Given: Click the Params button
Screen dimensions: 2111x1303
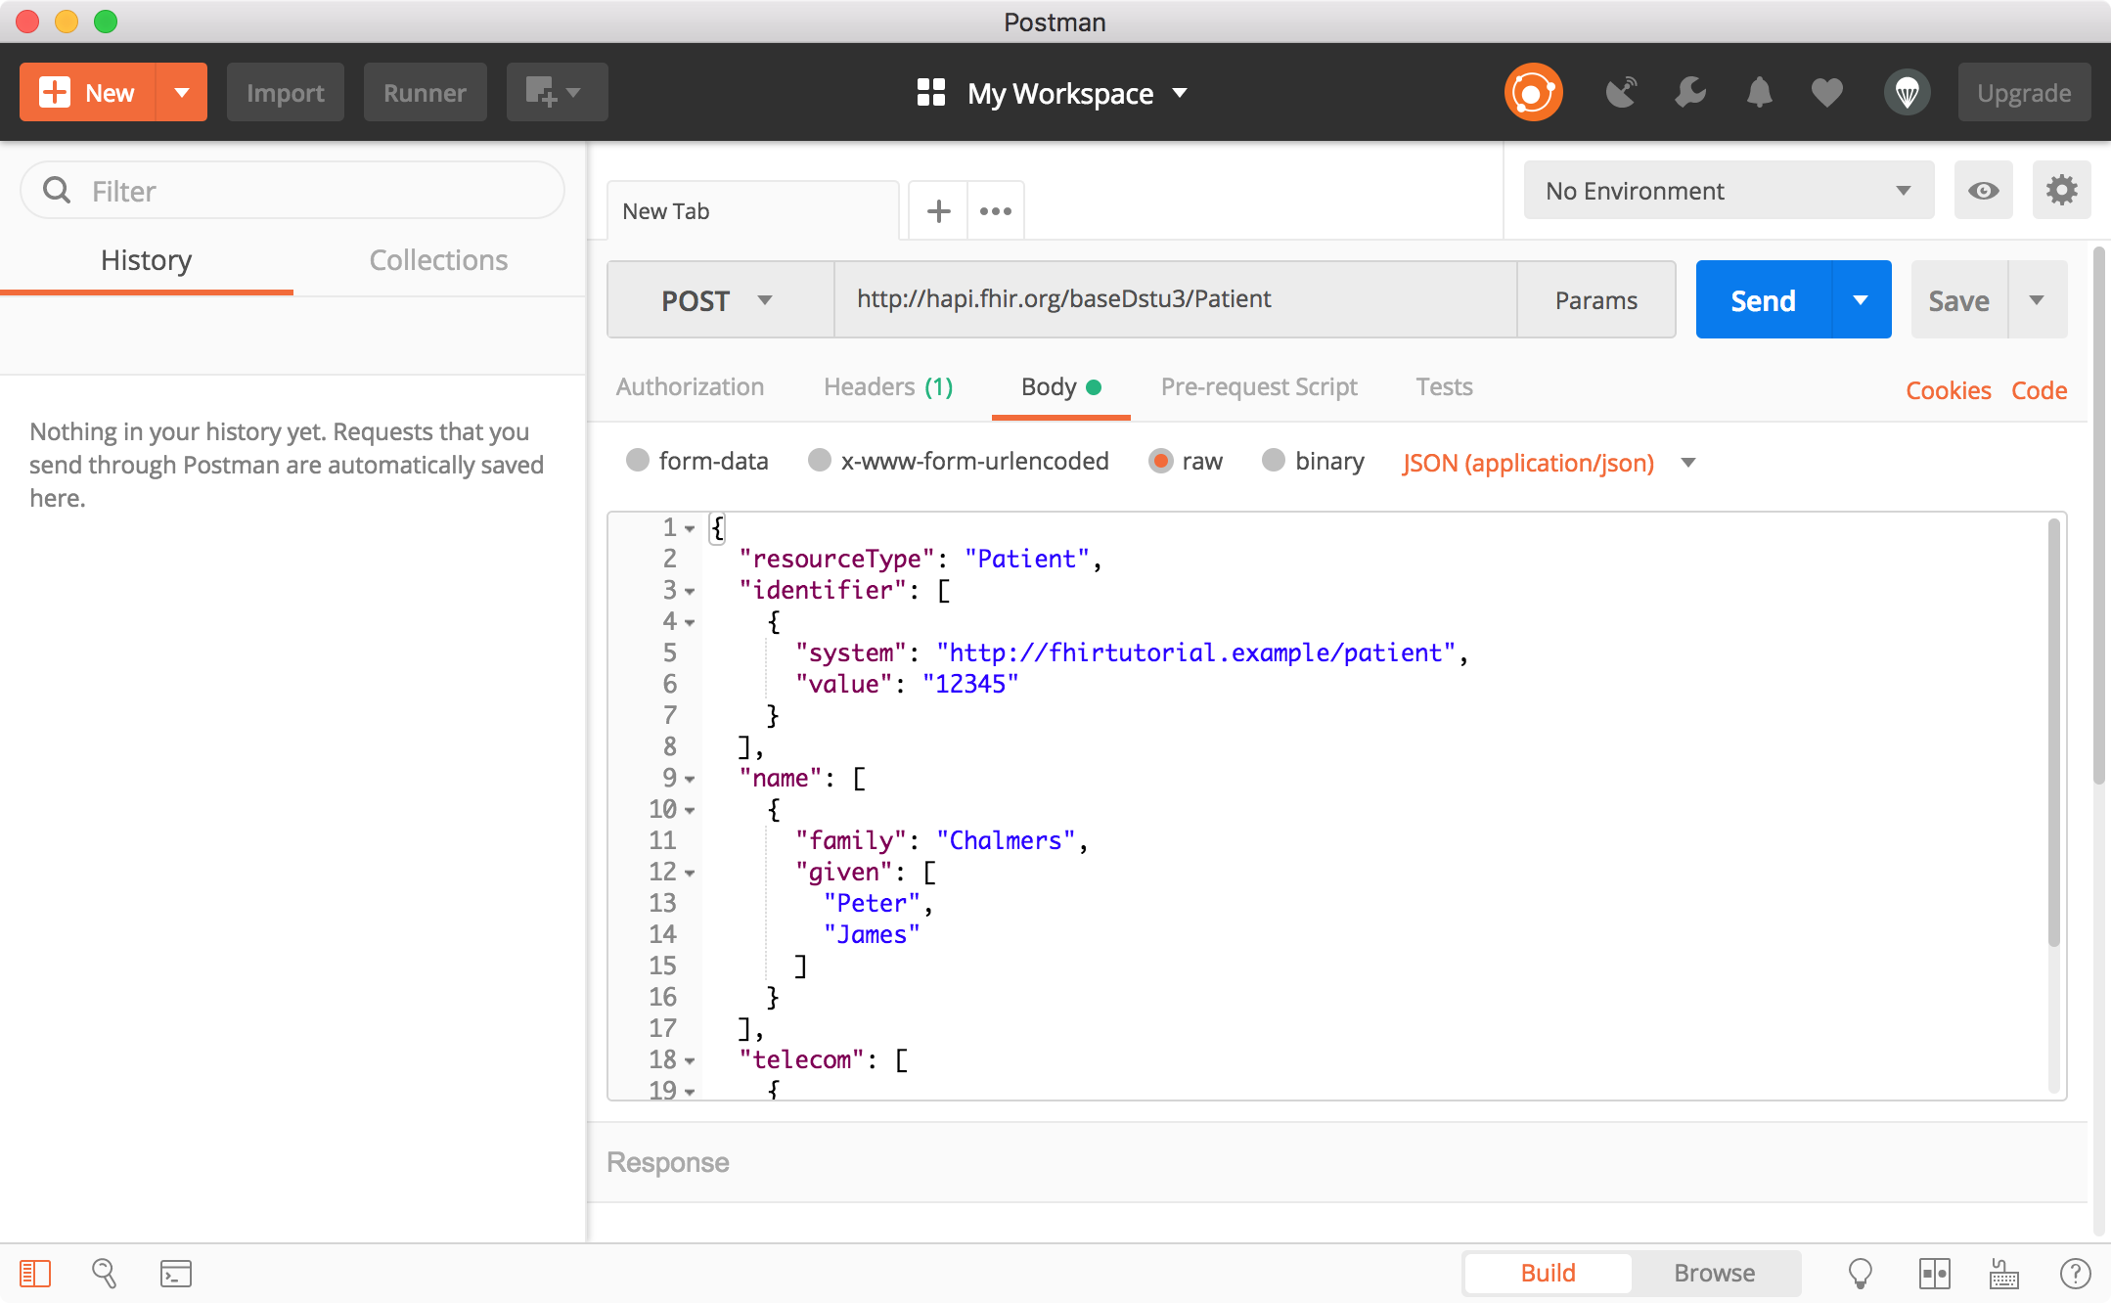Looking at the screenshot, I should click(1595, 299).
